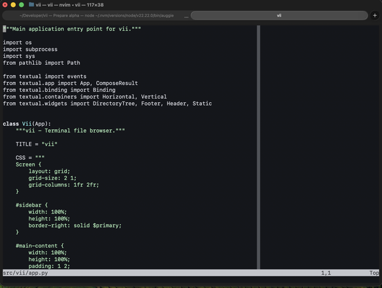Click the empty right nvim split pane
This screenshot has height=288, width=382.
[320, 147]
